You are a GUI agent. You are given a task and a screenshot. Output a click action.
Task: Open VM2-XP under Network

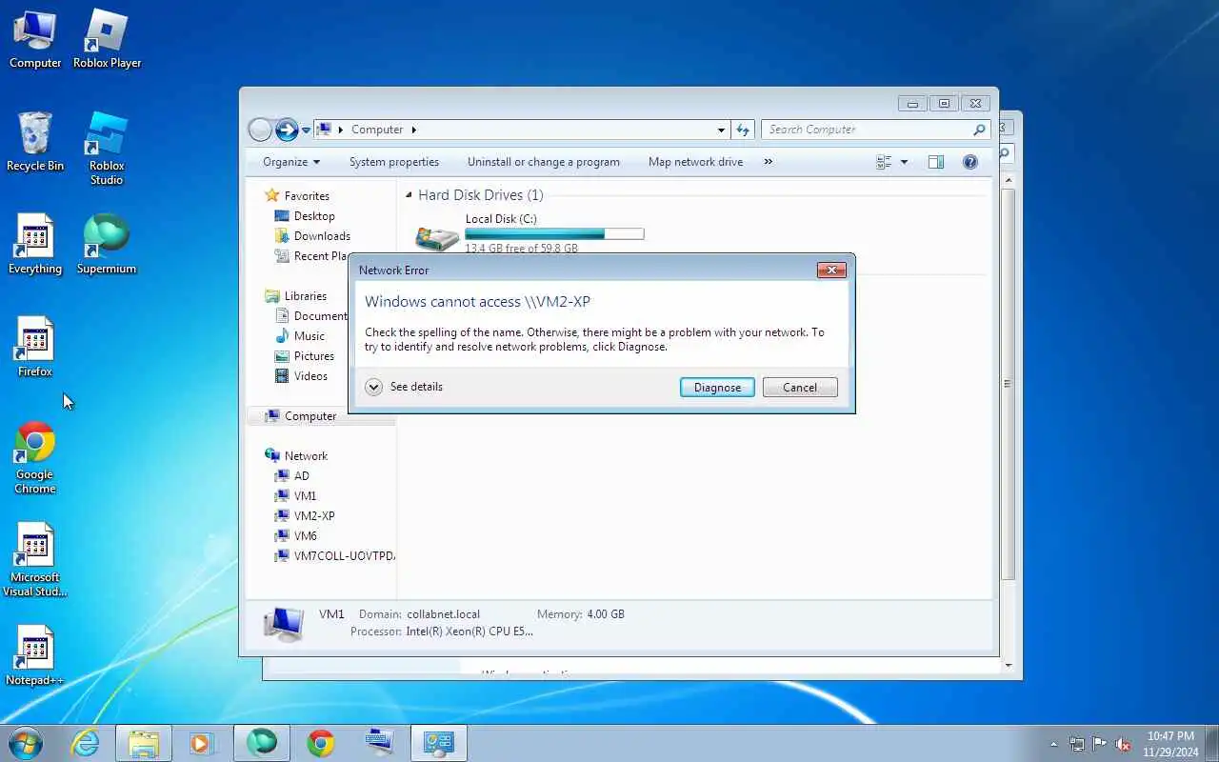click(314, 516)
